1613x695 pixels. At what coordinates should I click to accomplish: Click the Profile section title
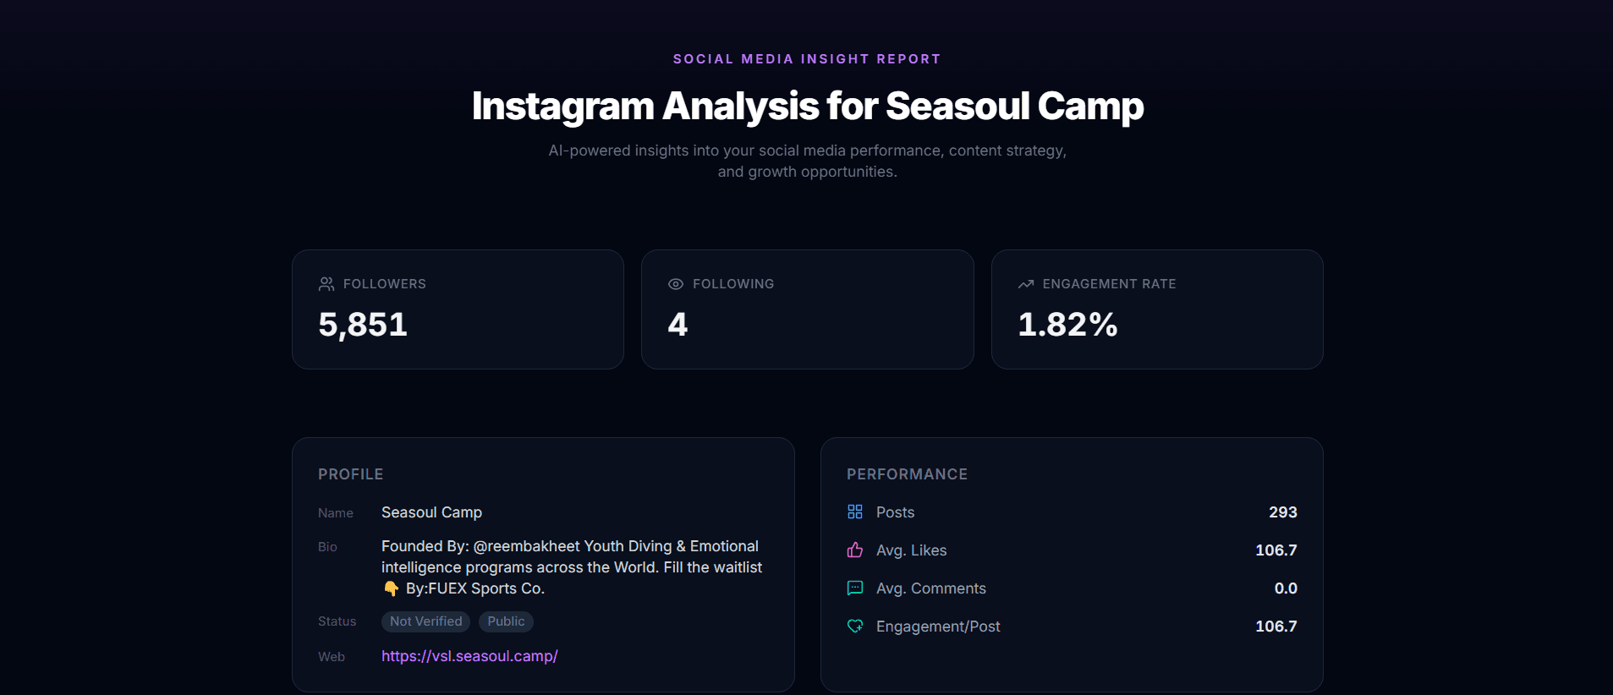[x=350, y=474]
